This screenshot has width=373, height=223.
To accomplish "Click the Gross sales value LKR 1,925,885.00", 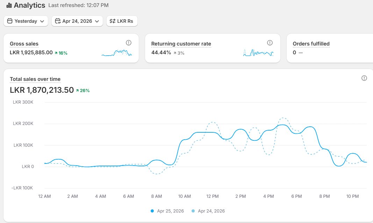I will 31,53.
